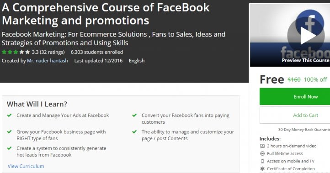The width and height of the screenshot is (330, 173).
Task: Click the first green rating star
Action: click(4, 52)
